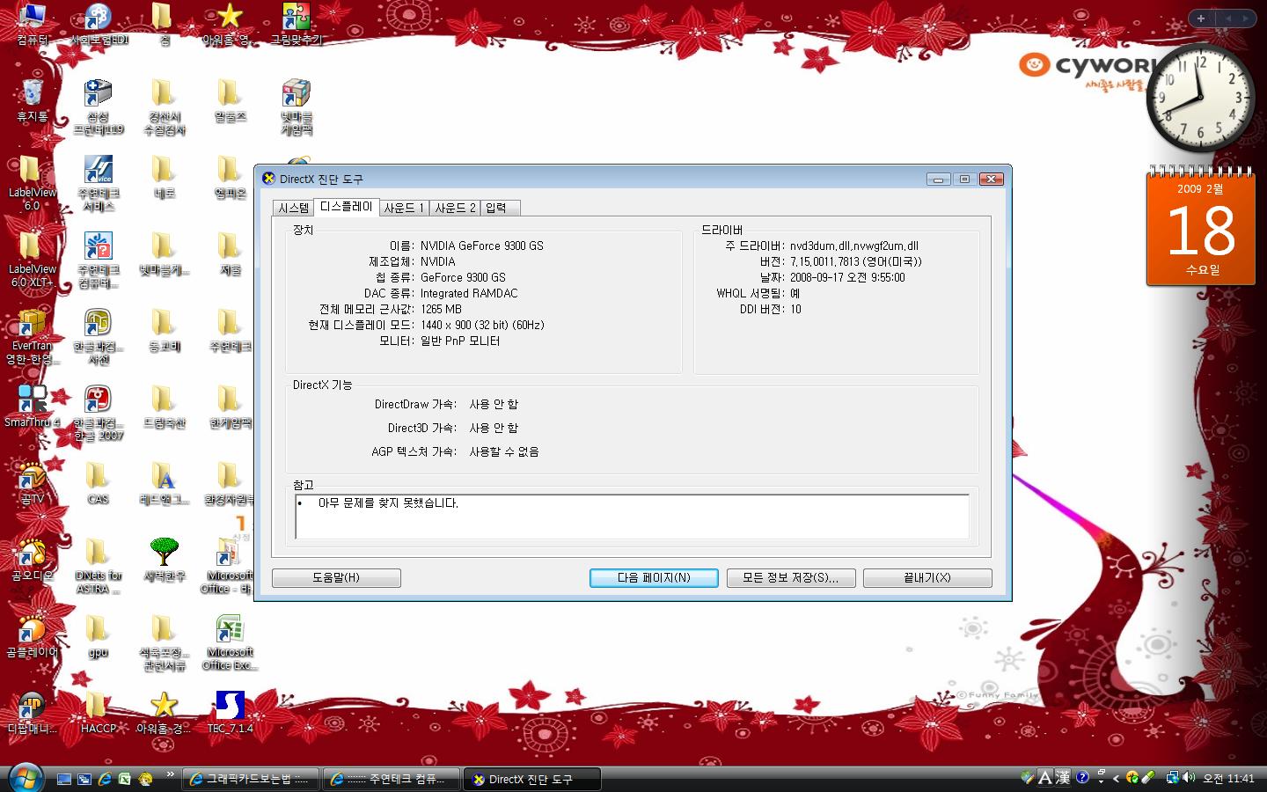Image resolution: width=1267 pixels, height=792 pixels.
Task: Exit with the 끝내기(X) button
Action: (x=927, y=577)
